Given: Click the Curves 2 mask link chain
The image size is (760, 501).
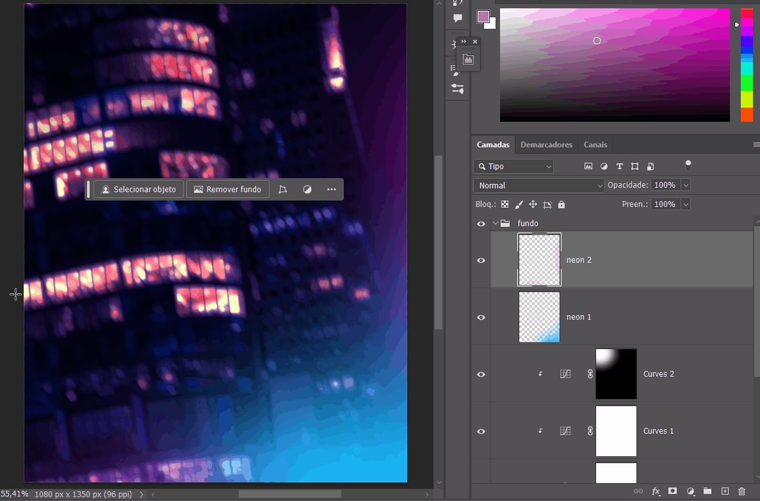Looking at the screenshot, I should click(x=590, y=374).
